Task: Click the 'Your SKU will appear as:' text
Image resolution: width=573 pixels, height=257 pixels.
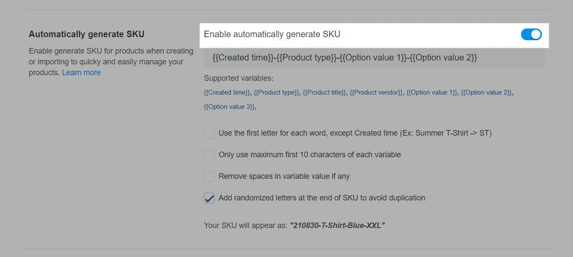Action: (246, 225)
